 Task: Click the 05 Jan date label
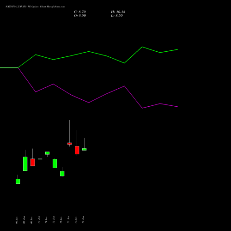click(x=17, y=220)
